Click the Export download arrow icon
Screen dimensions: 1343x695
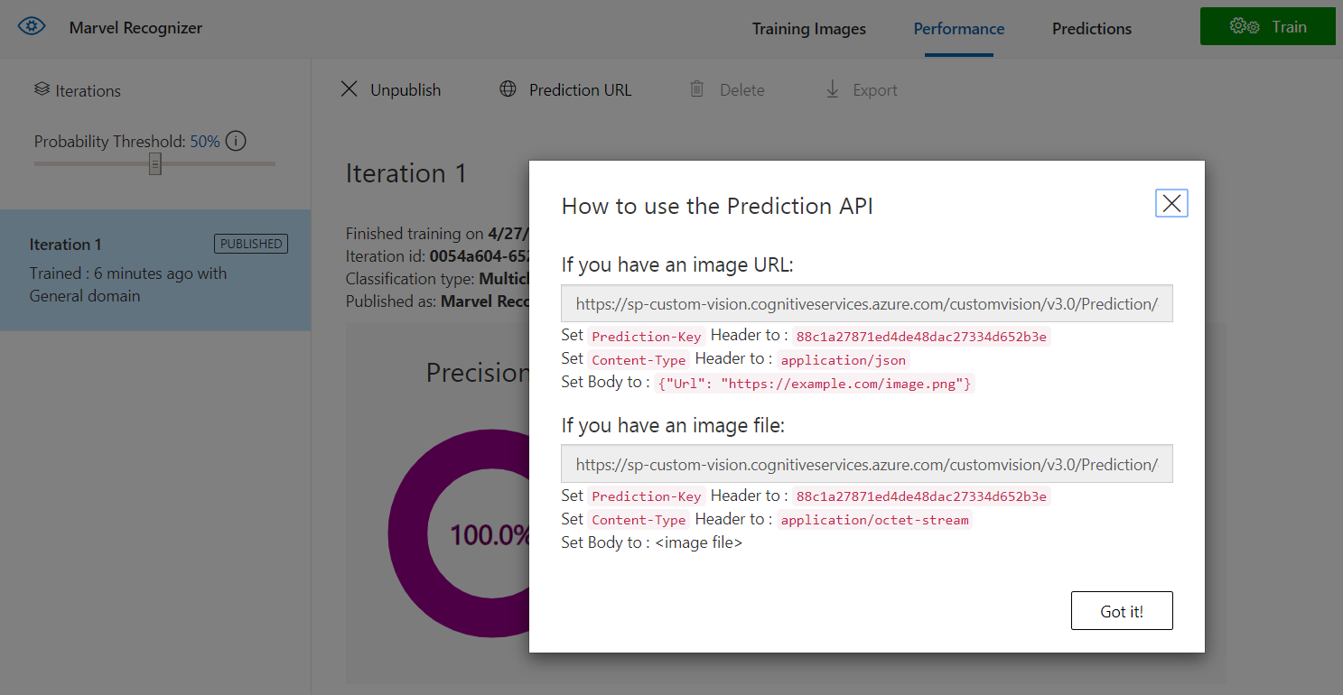(833, 89)
